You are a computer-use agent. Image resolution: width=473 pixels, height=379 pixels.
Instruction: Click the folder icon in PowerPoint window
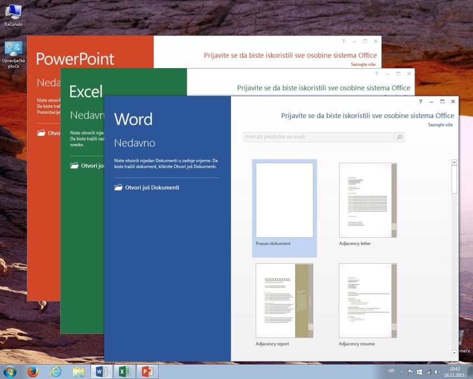(41, 133)
